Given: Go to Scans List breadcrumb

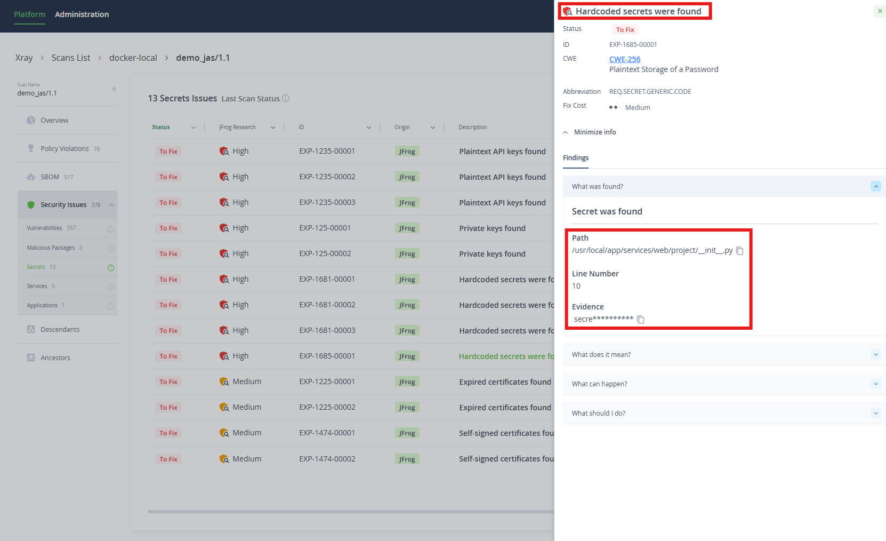Looking at the screenshot, I should [x=71, y=58].
